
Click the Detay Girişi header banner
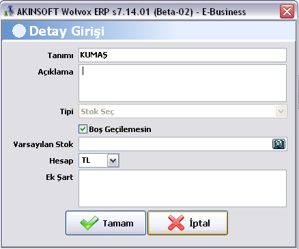(x=148, y=31)
